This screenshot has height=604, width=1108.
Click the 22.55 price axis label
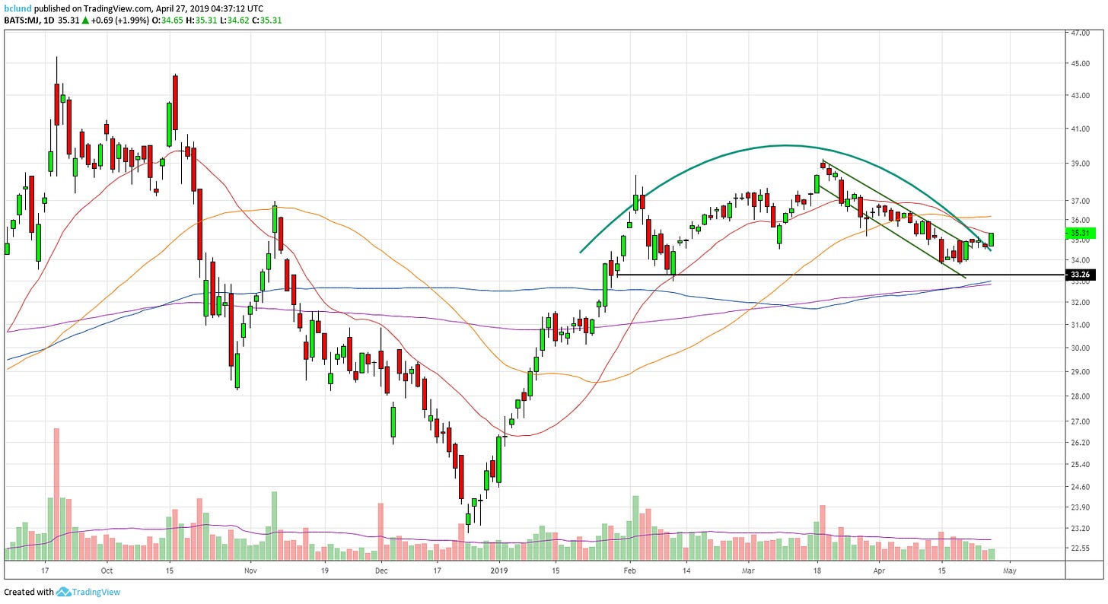tap(1082, 548)
